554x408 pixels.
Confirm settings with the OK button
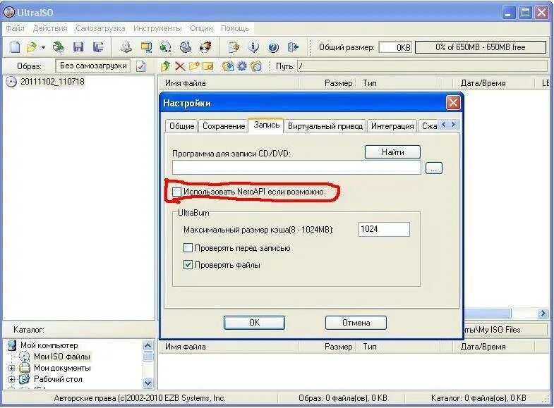click(x=254, y=323)
